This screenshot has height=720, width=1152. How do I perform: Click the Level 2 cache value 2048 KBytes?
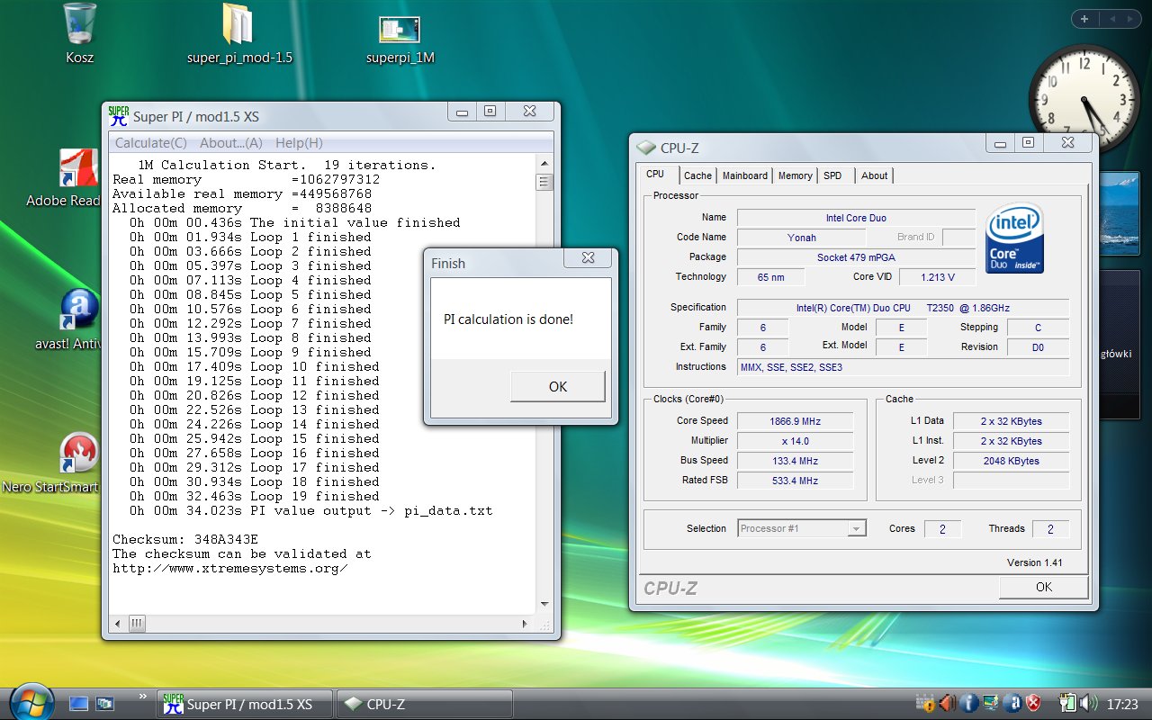tap(1011, 461)
